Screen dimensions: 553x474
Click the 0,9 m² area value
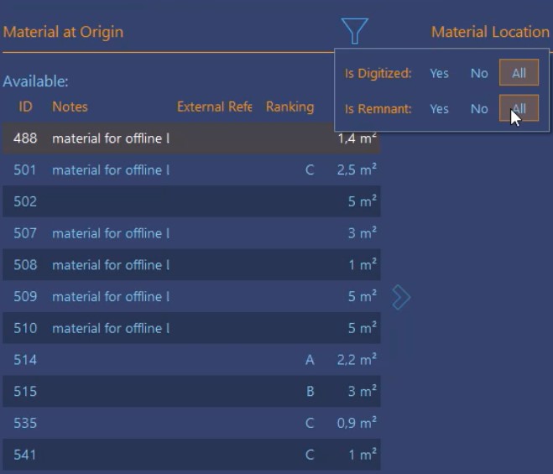(357, 422)
